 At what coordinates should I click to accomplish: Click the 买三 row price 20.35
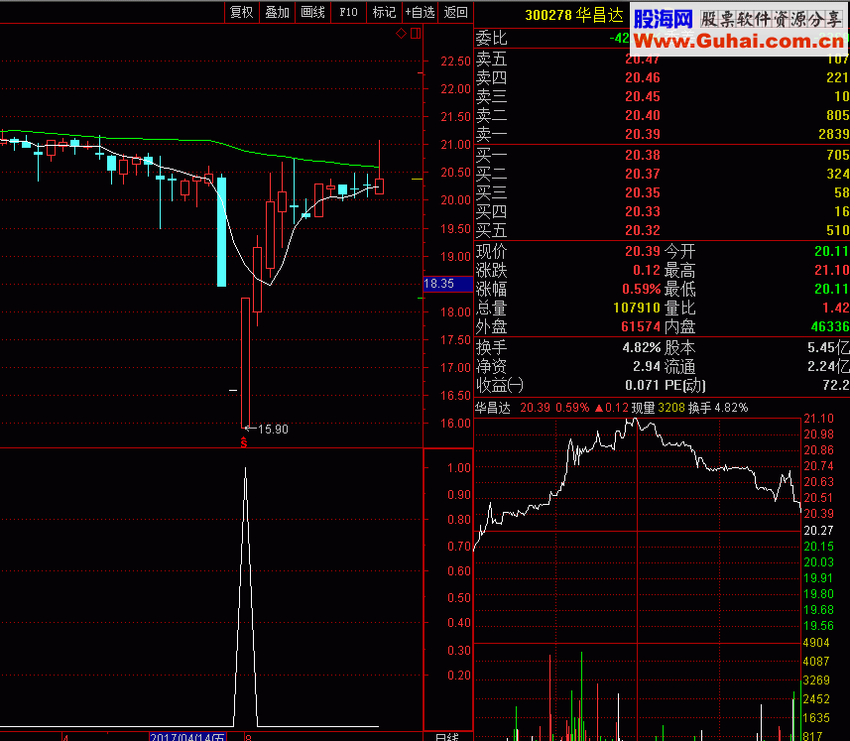(643, 192)
